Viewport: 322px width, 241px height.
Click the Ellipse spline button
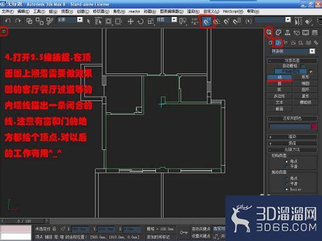click(x=305, y=84)
